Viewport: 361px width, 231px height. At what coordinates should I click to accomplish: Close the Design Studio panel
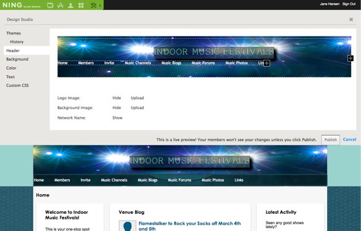tap(351, 20)
